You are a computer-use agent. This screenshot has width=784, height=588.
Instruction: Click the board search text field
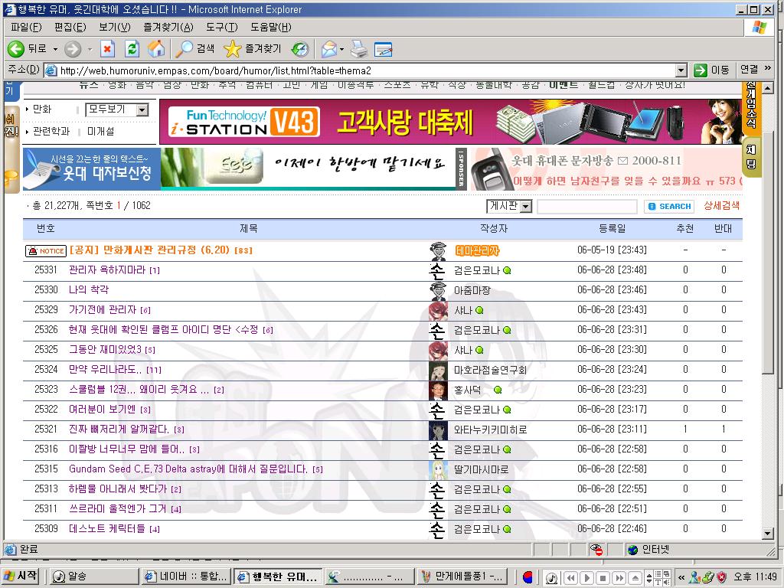tap(586, 207)
